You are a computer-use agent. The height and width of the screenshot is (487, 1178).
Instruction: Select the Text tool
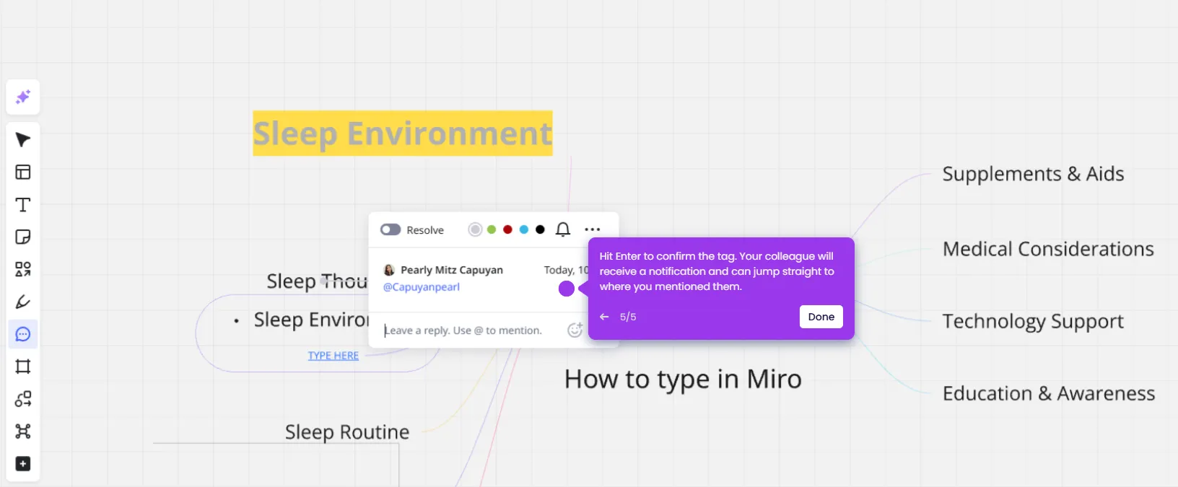pyautogui.click(x=23, y=205)
